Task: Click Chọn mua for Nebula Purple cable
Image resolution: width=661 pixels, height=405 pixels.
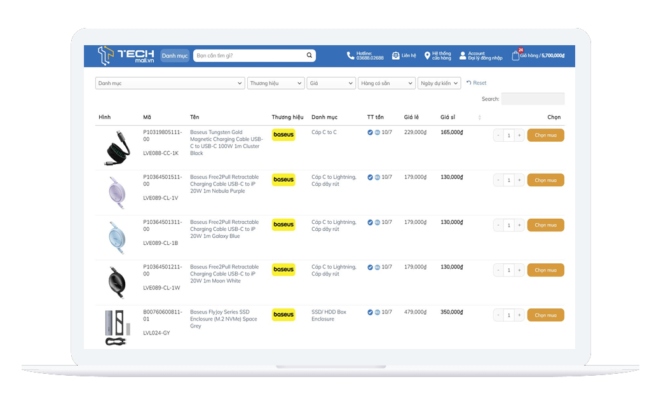Action: pos(545,180)
